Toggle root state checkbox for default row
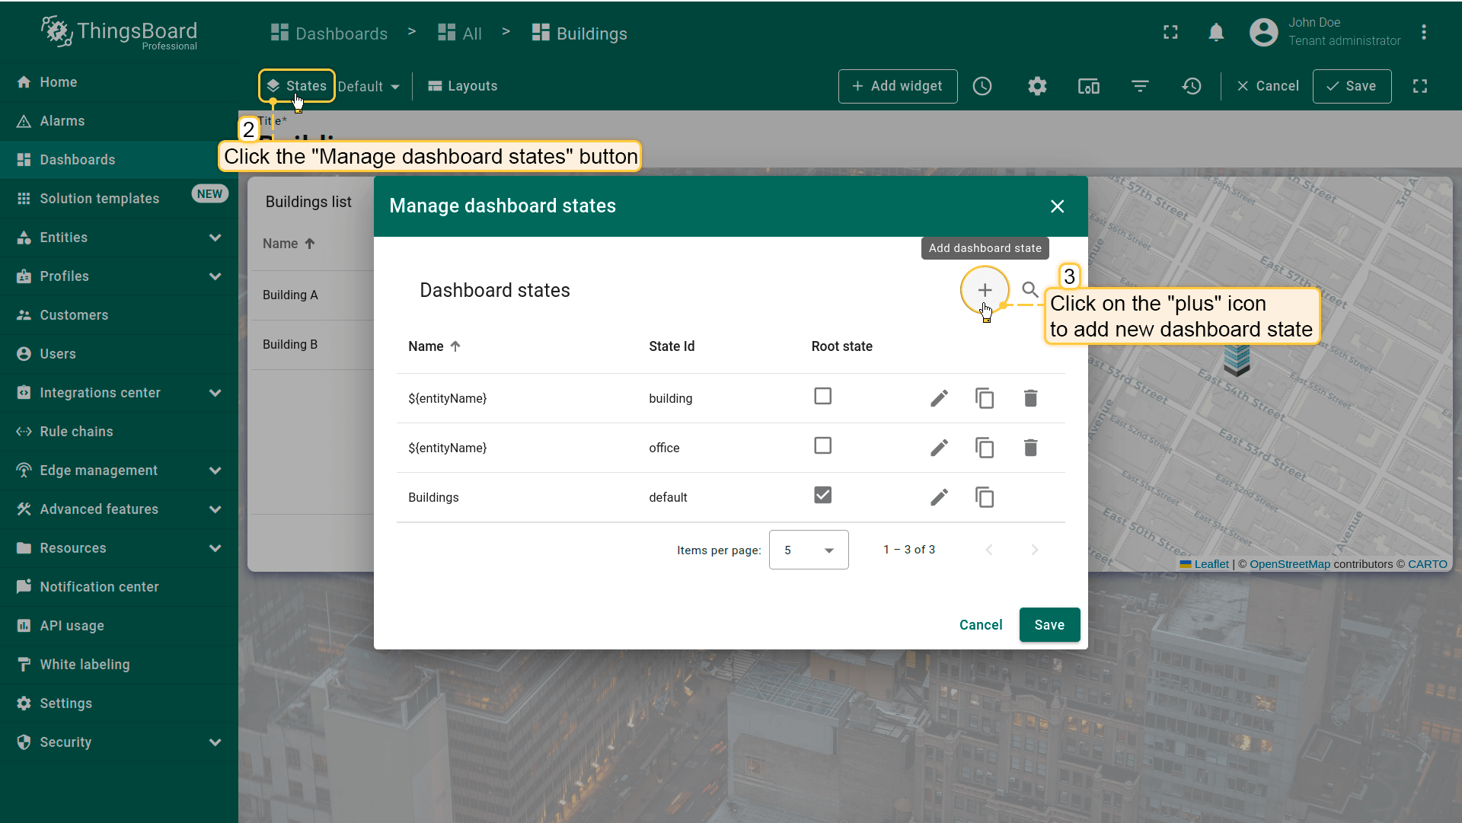 click(x=822, y=496)
